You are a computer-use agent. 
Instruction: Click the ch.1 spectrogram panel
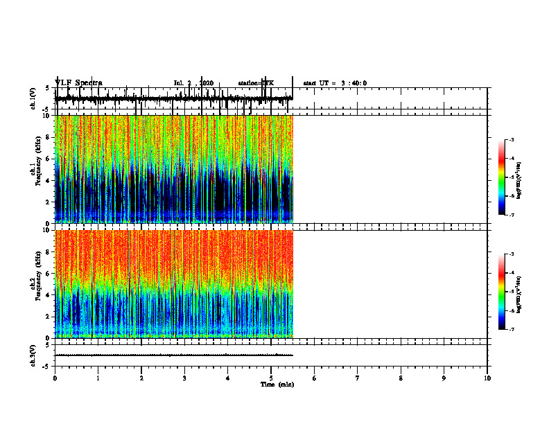coord(174,169)
